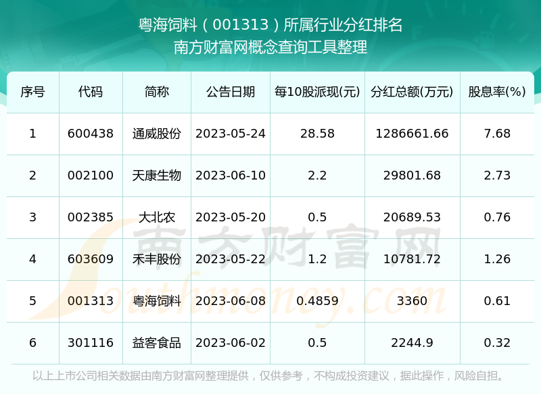
Task: Click the 0.5 dividend for 益客食品
Action: (317, 343)
